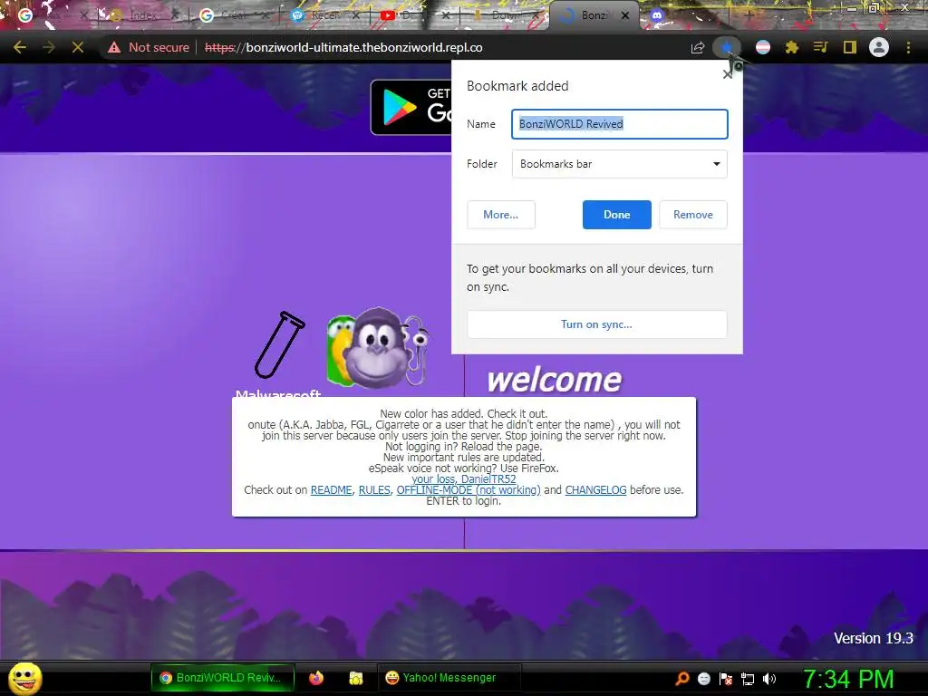Select BonziWORLD Chrome taskbar button

(x=223, y=678)
